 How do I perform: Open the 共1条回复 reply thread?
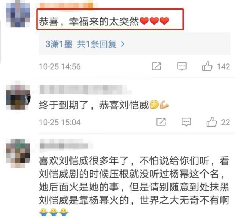pyautogui.click(x=97, y=44)
